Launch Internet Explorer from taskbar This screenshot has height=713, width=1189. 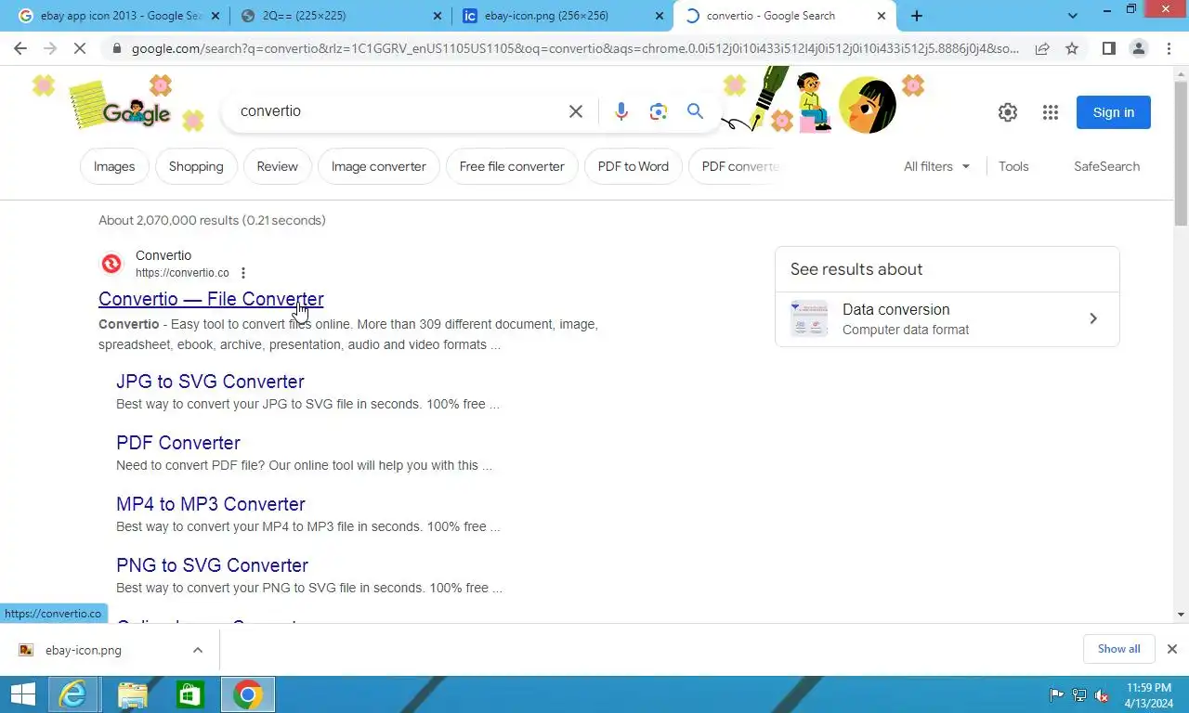pos(73,694)
